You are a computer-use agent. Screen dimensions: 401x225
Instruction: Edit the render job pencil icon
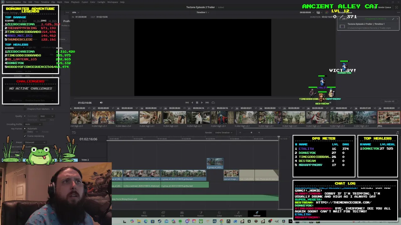point(393,19)
